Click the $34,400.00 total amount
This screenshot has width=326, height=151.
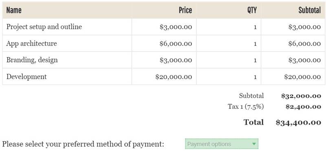pos(298,123)
